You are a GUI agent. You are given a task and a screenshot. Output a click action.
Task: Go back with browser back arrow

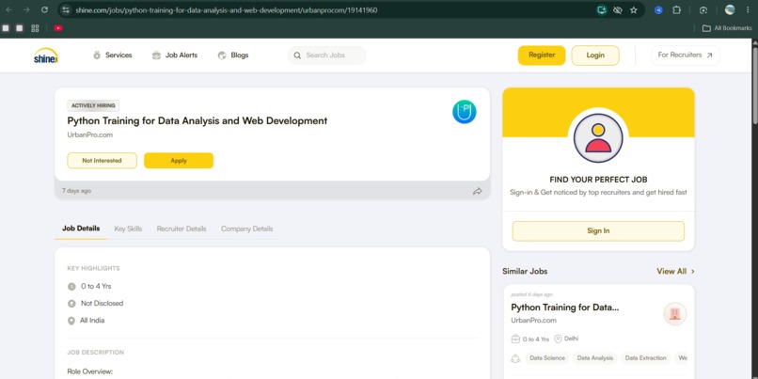coord(8,9)
